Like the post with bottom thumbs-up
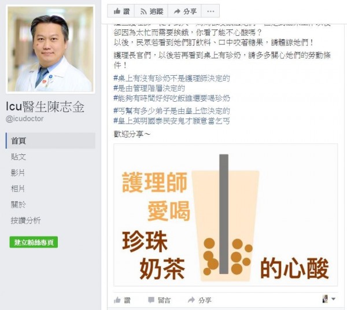Screen dimensions: 347x310 point(122,300)
